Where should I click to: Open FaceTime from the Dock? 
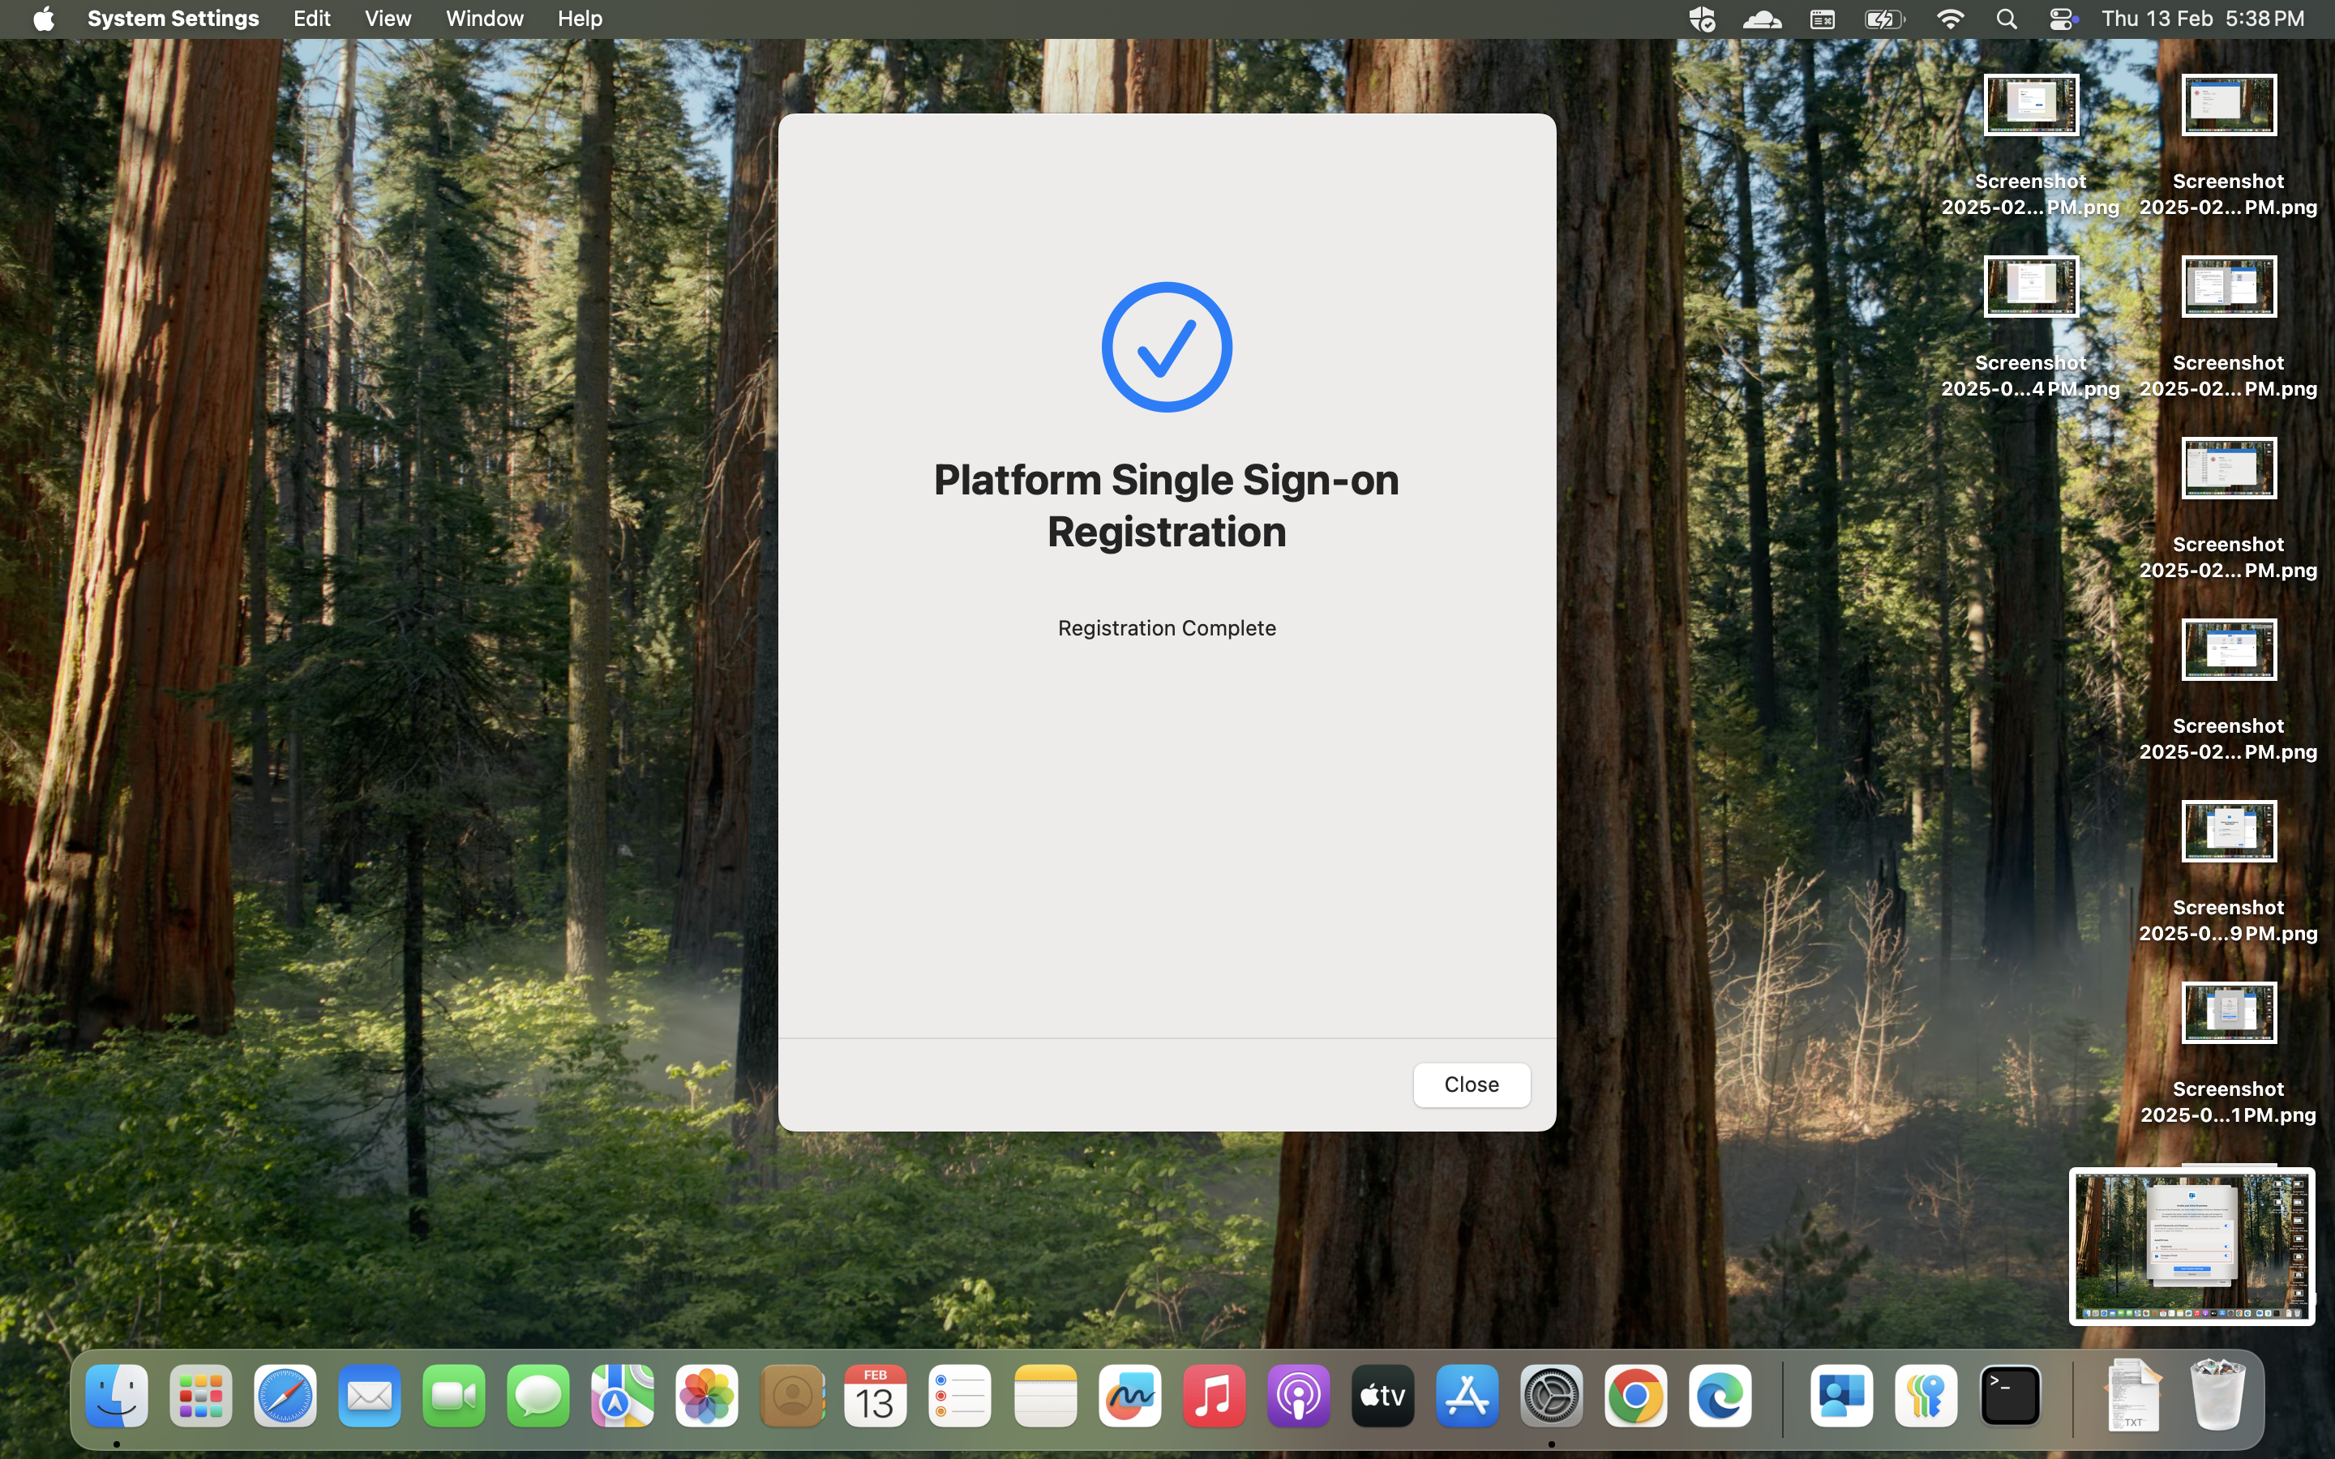[x=453, y=1395]
